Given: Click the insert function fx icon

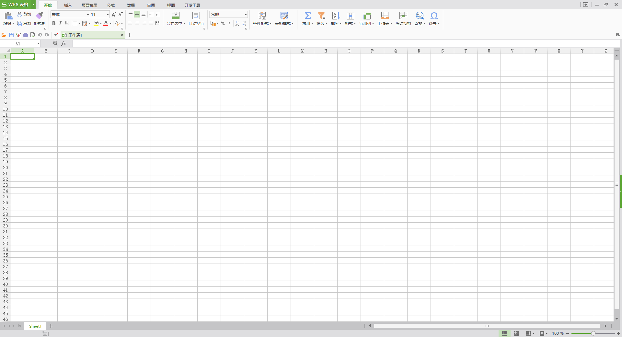Looking at the screenshot, I should coord(64,43).
